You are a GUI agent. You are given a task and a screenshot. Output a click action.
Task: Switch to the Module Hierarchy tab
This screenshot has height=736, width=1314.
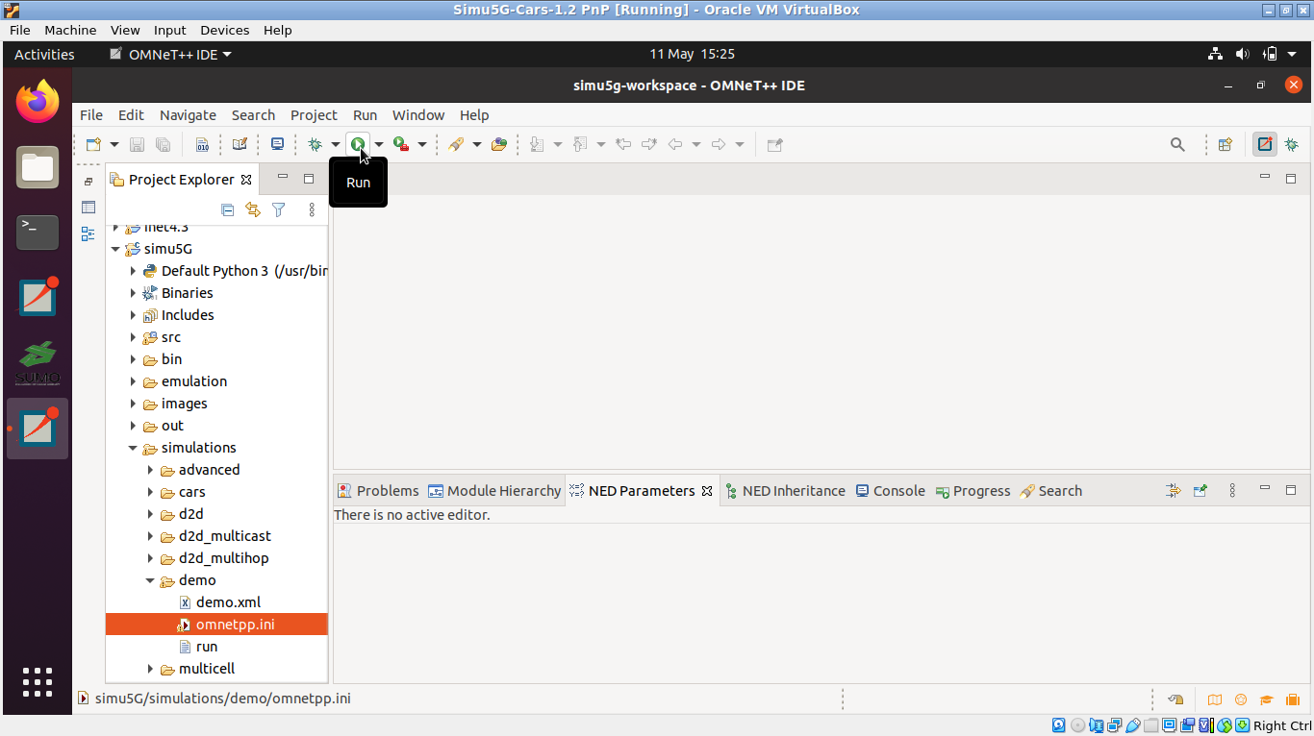pos(494,491)
